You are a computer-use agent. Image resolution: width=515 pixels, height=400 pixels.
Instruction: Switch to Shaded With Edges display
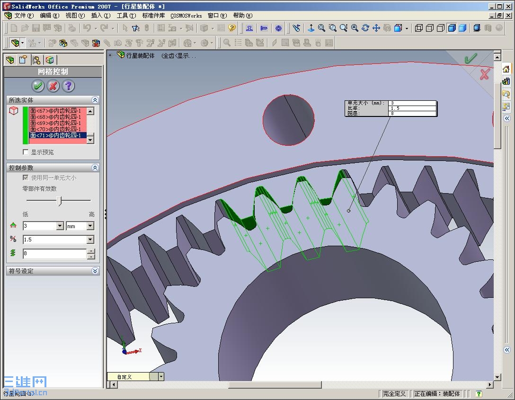click(452, 28)
